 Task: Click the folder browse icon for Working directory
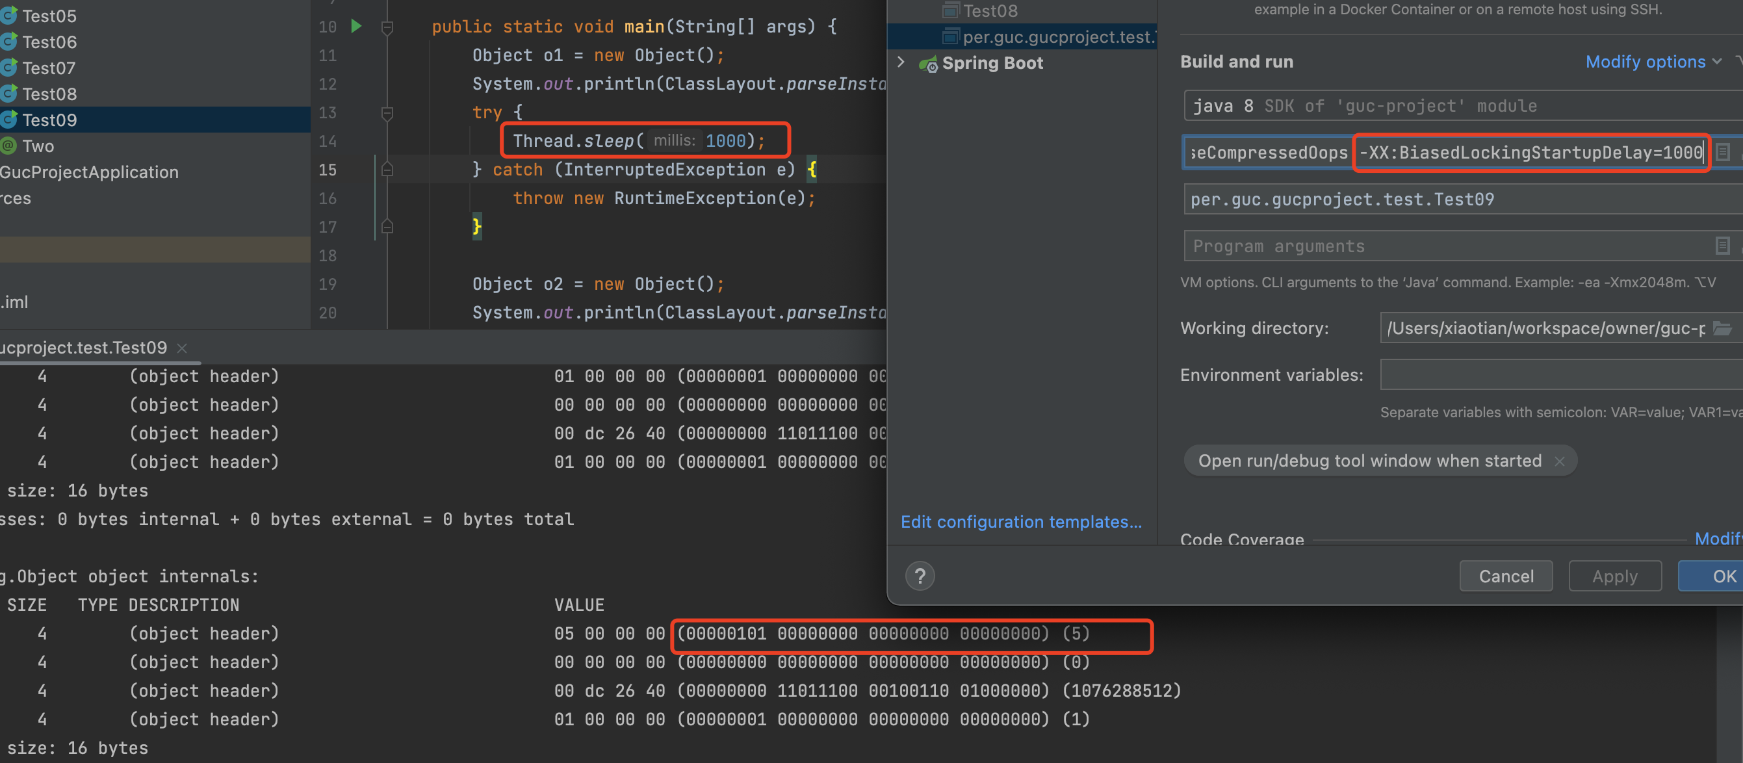tap(1722, 329)
